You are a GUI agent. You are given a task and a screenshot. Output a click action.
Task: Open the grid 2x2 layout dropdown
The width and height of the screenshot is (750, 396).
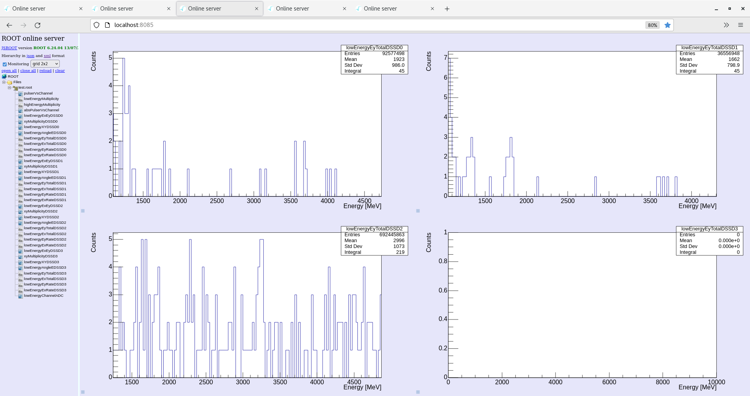(45, 64)
